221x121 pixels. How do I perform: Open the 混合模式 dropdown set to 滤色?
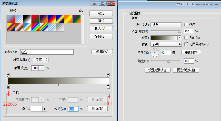[166, 25]
